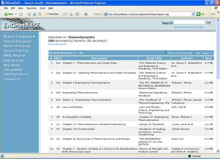Go back with the Back arrow button
Image resolution: width=220 pixels, height=159 pixels.
(x=8, y=14)
